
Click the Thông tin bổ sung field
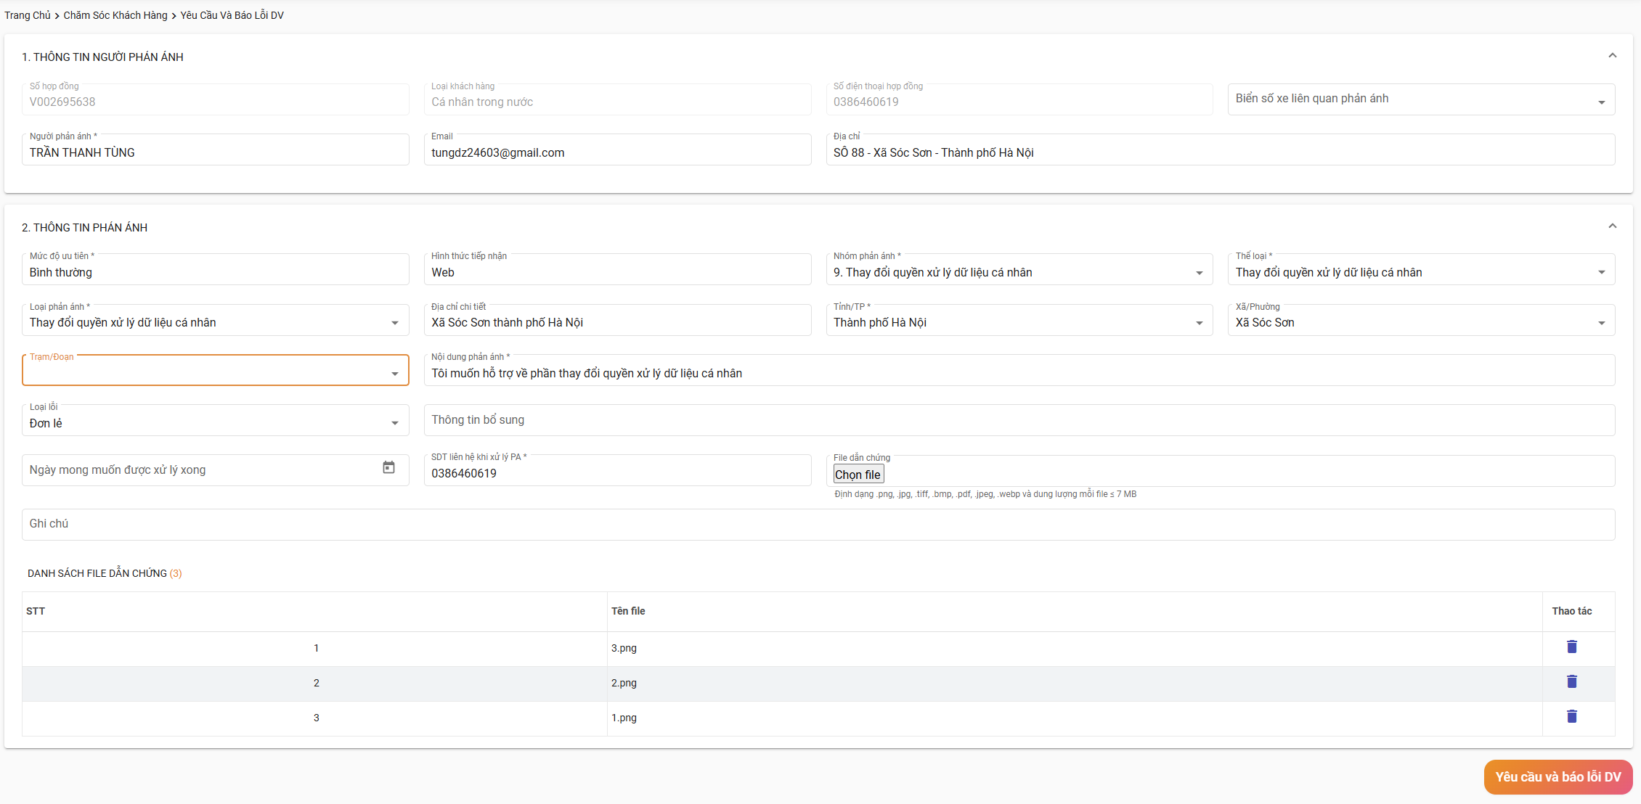tap(1018, 420)
